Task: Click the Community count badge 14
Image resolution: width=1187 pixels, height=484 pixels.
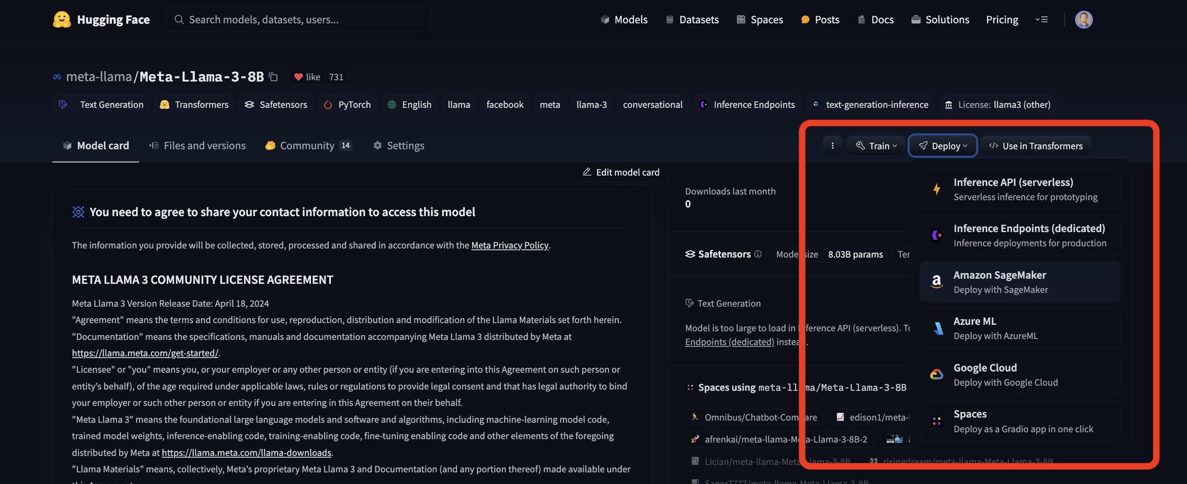Action: pyautogui.click(x=345, y=146)
